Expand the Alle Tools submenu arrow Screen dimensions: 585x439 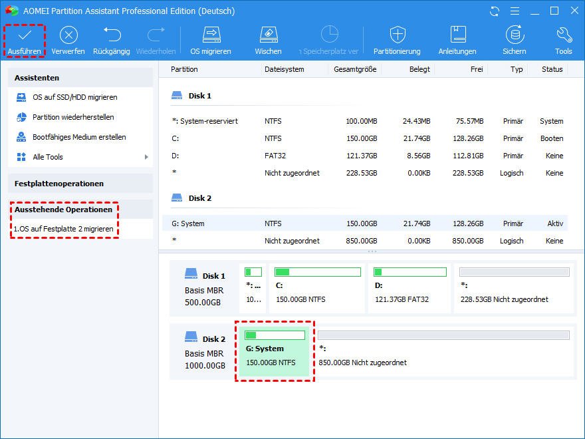pos(146,157)
